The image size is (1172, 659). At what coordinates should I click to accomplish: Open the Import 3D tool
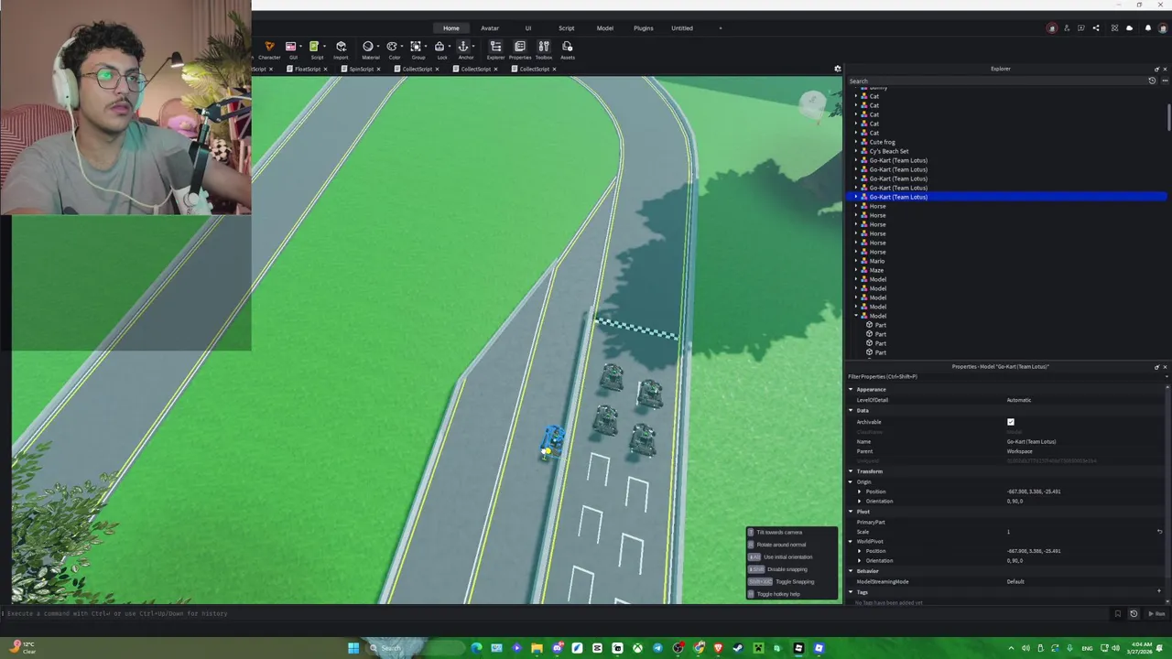point(341,49)
